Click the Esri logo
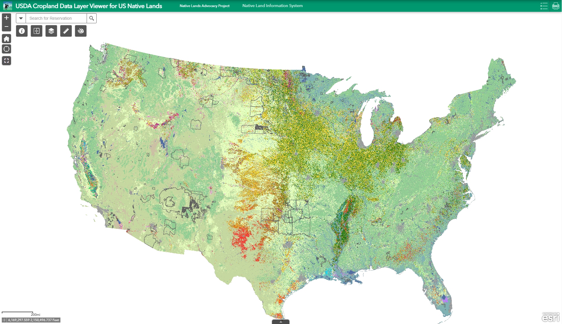 (x=551, y=317)
